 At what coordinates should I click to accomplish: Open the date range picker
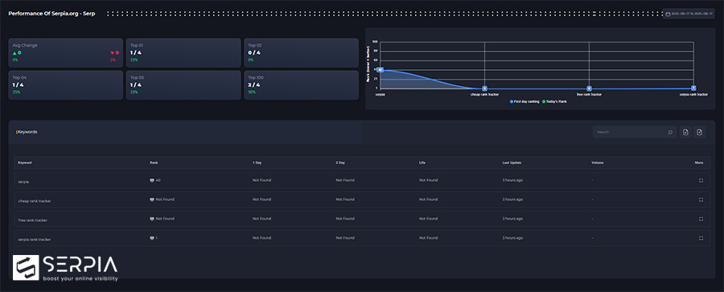(x=689, y=14)
